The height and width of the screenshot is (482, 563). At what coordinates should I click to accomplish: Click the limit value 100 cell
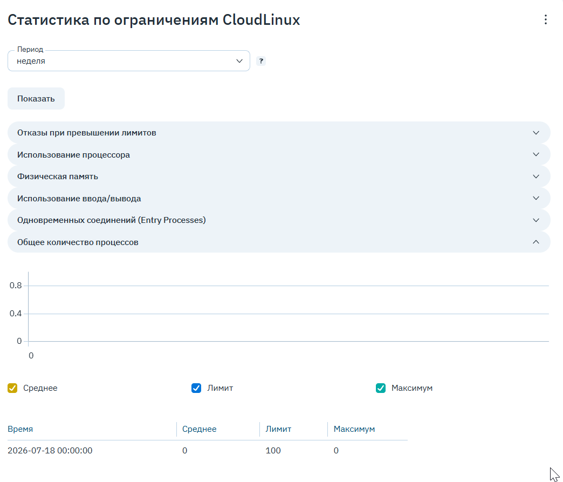273,451
